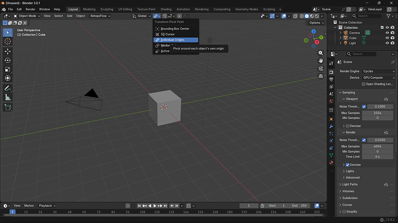398x223 pixels.
Task: Click the viewport zoom magnifier icon
Action: coord(321,53)
